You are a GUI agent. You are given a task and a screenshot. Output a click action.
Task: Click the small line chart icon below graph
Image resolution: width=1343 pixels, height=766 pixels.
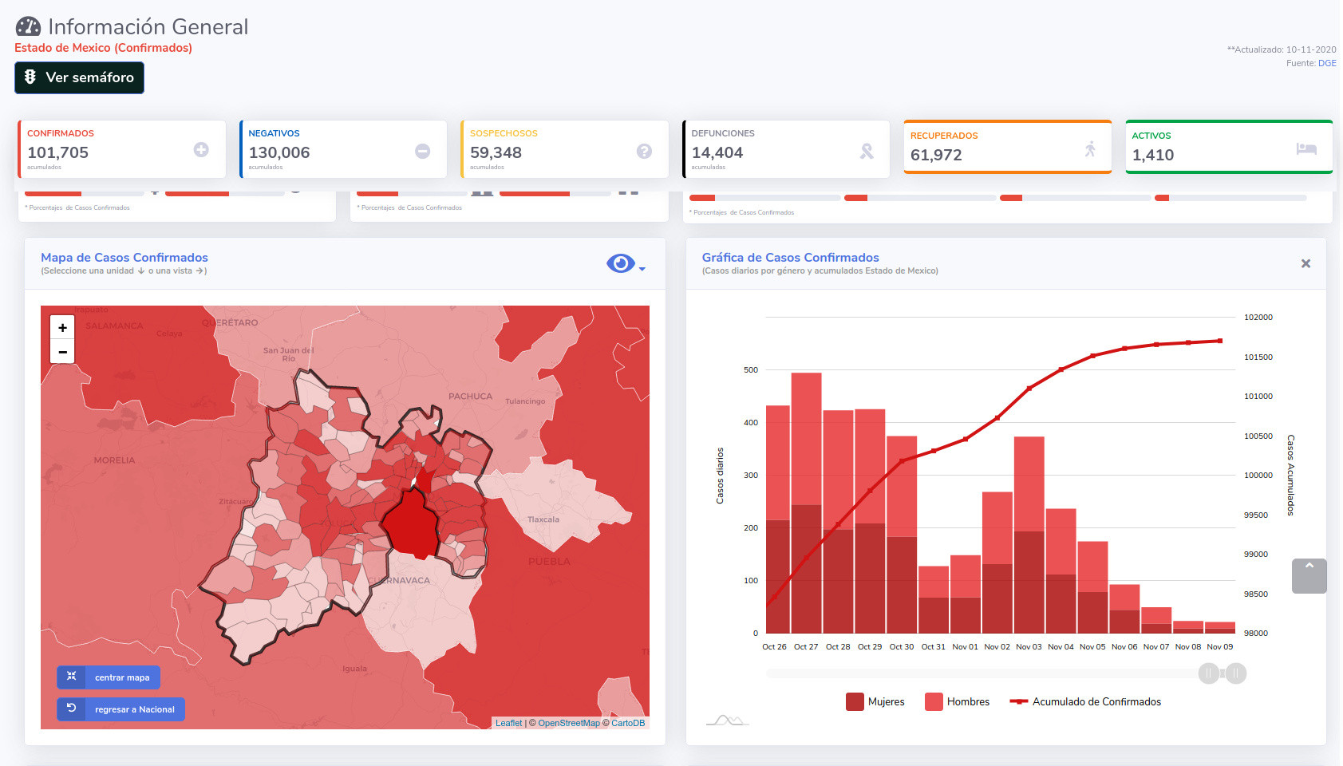click(x=727, y=720)
